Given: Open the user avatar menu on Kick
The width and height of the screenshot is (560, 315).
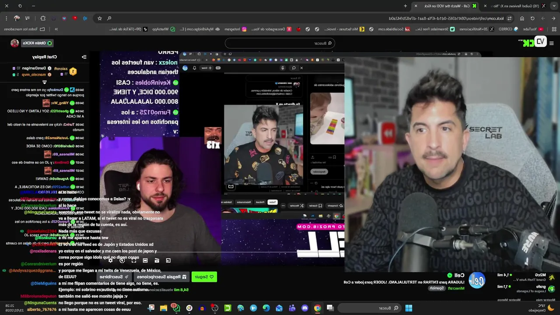Looking at the screenshot, I should pyautogui.click(x=14, y=43).
